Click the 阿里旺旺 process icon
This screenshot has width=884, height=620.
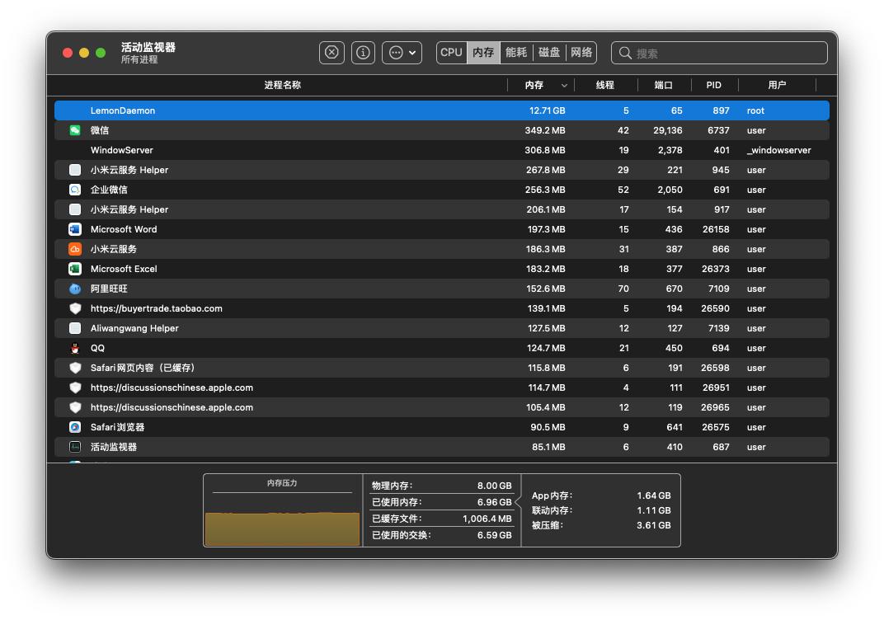tap(75, 289)
